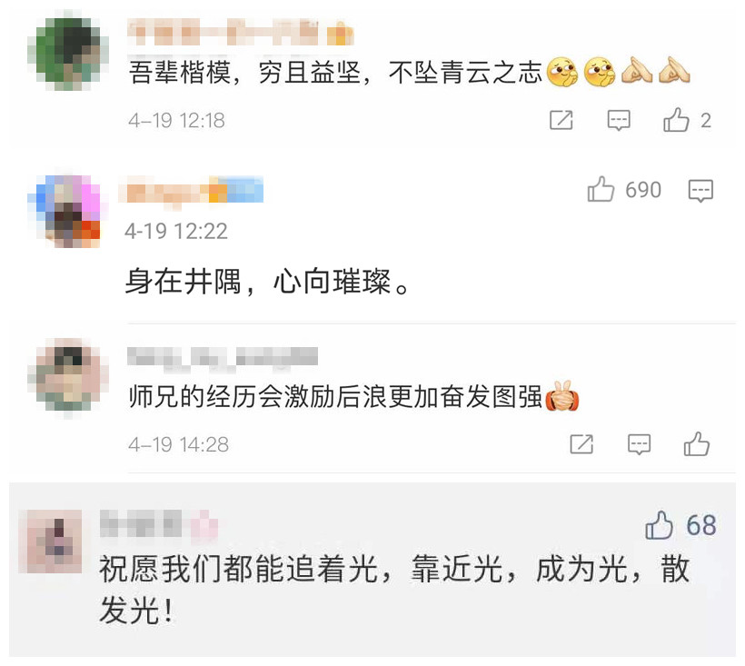745x666 pixels.
Task: Open the green pixelated avatar profile
Action: pos(68,53)
